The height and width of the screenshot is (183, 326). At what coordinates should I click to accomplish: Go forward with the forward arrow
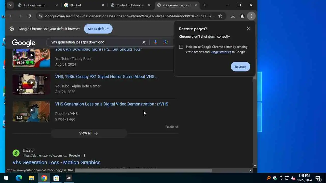point(20,16)
